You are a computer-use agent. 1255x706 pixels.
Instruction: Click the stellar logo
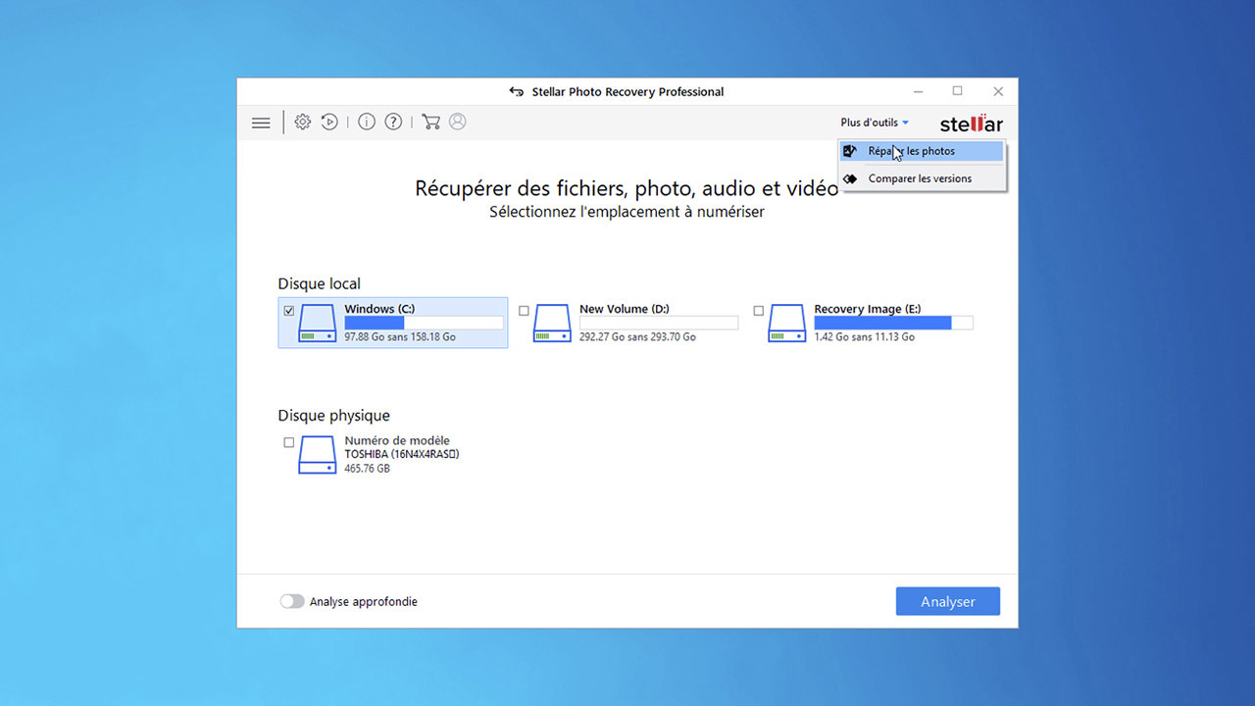[972, 124]
